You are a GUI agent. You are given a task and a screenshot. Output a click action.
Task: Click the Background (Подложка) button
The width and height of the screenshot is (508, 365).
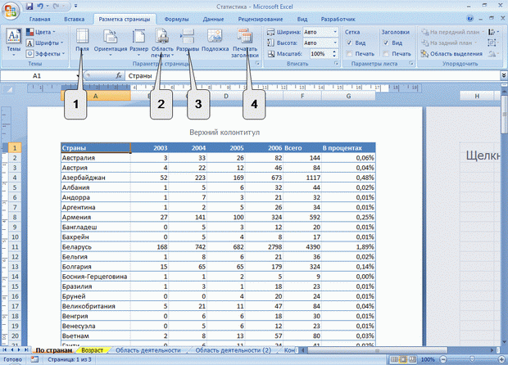click(x=215, y=40)
